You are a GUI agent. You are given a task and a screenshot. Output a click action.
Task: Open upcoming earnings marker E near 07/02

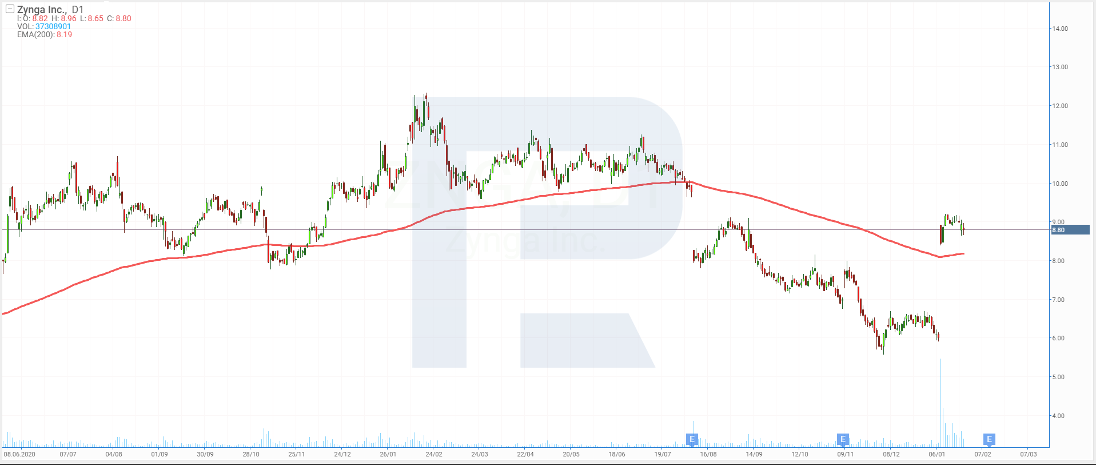click(x=989, y=439)
